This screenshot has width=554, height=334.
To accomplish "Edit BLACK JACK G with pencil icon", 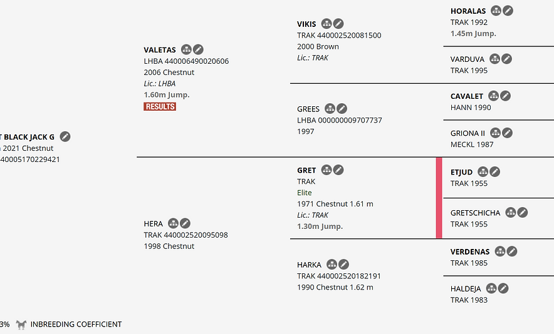I will [x=65, y=136].
